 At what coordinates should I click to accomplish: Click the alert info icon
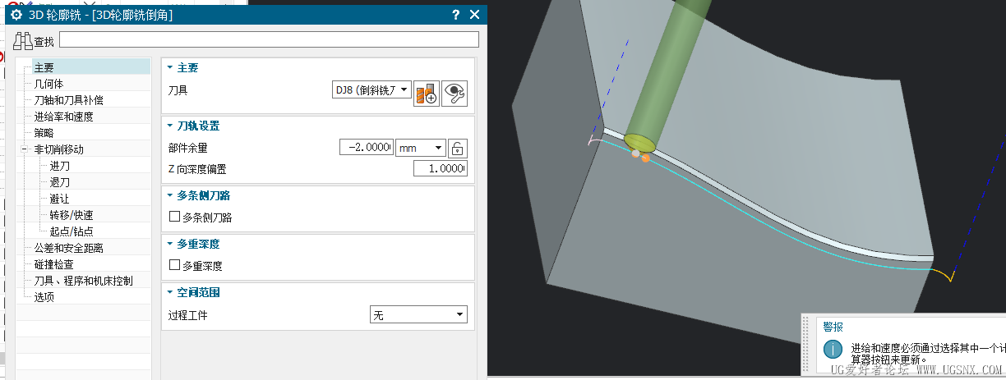tap(833, 350)
